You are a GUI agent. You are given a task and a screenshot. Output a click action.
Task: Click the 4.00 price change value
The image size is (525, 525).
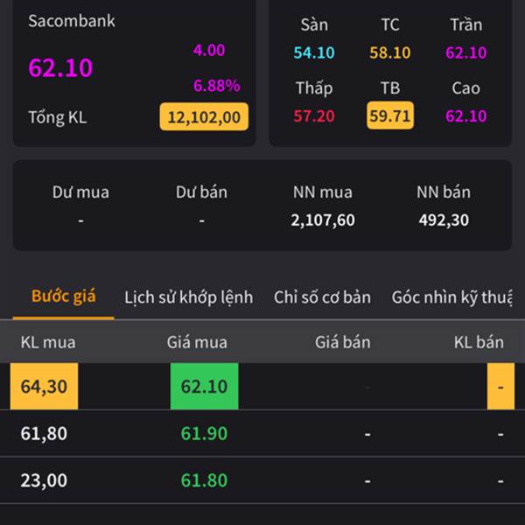click(x=209, y=50)
